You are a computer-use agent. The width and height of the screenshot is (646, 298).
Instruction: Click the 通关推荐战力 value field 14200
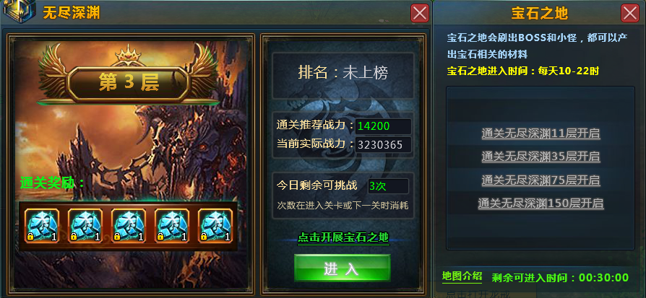pos(383,126)
